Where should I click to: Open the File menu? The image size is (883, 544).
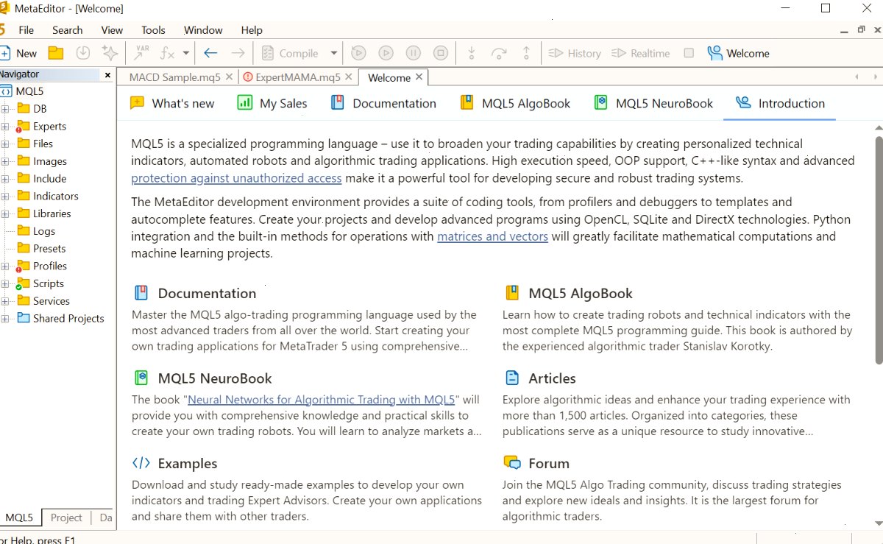point(26,30)
